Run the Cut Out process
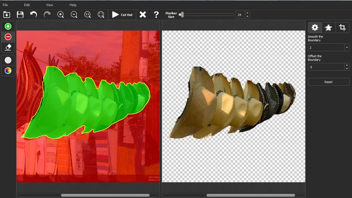Screen dimensions: 352x198 tap(122, 15)
